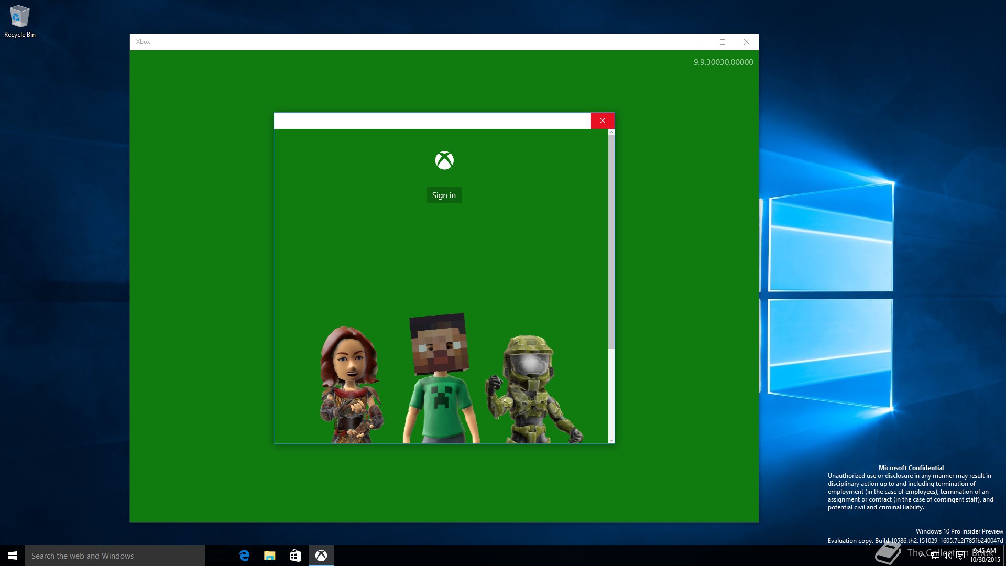
Task: Open the Windows Store taskbar icon
Action: pos(296,556)
